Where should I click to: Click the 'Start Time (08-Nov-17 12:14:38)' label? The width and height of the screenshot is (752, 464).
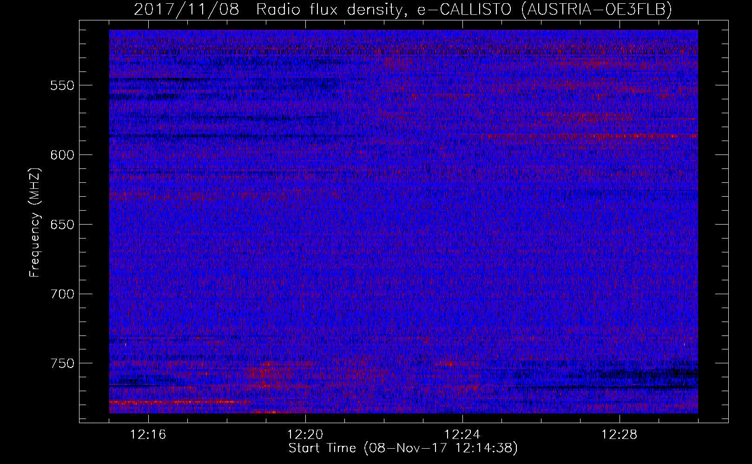(x=403, y=448)
